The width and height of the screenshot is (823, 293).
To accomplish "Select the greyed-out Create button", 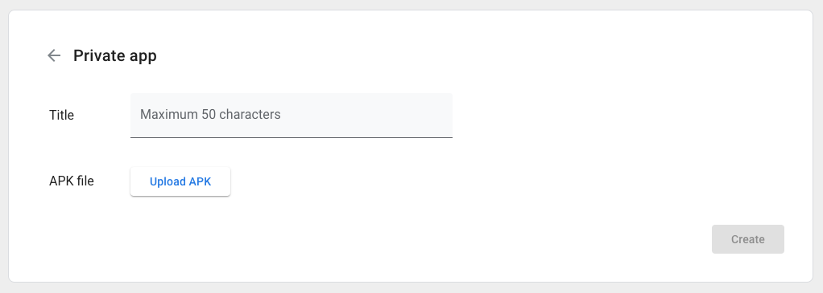I will click(748, 239).
